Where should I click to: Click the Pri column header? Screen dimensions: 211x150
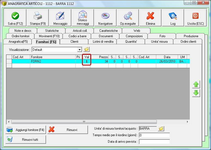click(x=79, y=57)
